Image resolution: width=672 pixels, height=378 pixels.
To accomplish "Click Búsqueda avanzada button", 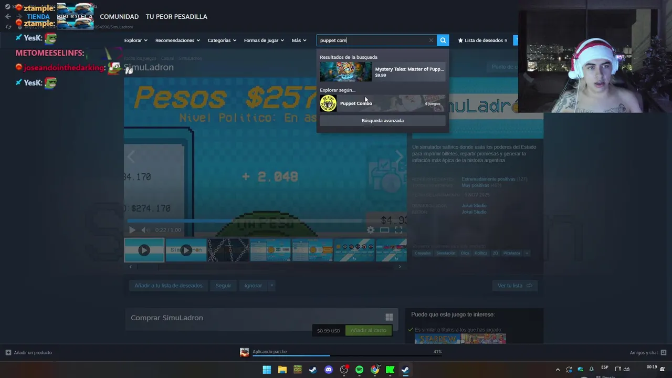I will (x=383, y=121).
